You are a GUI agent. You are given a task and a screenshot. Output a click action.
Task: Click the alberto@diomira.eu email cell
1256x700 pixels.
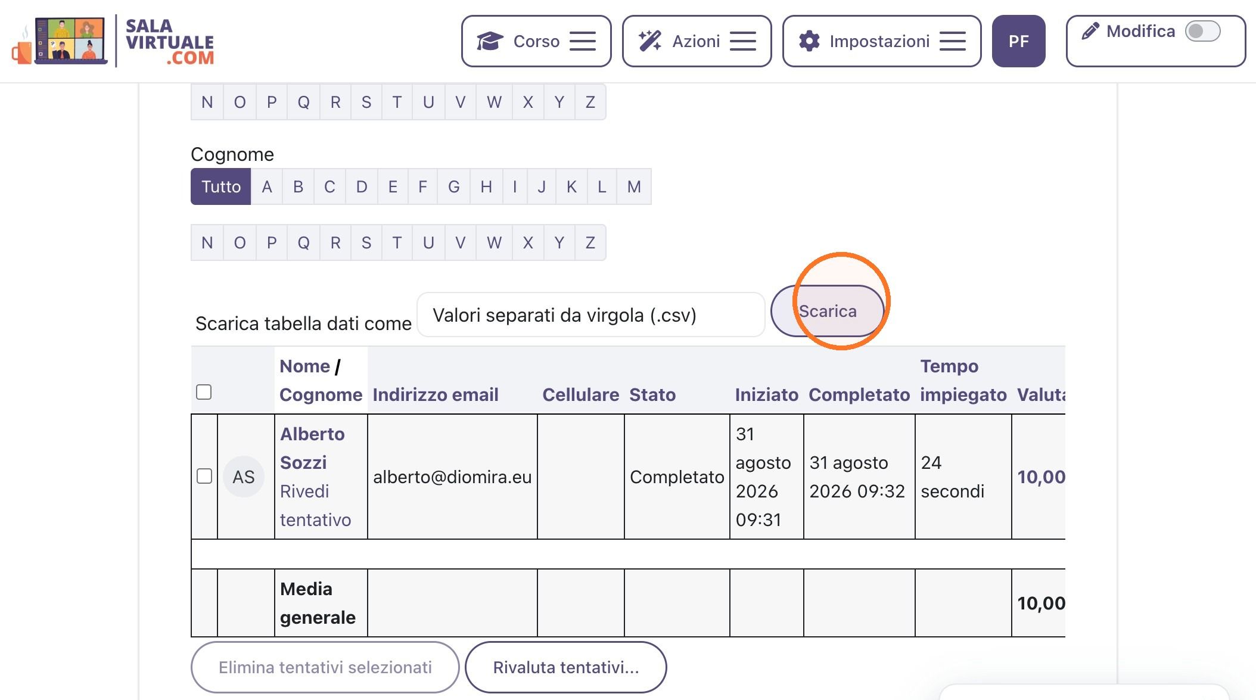point(452,477)
